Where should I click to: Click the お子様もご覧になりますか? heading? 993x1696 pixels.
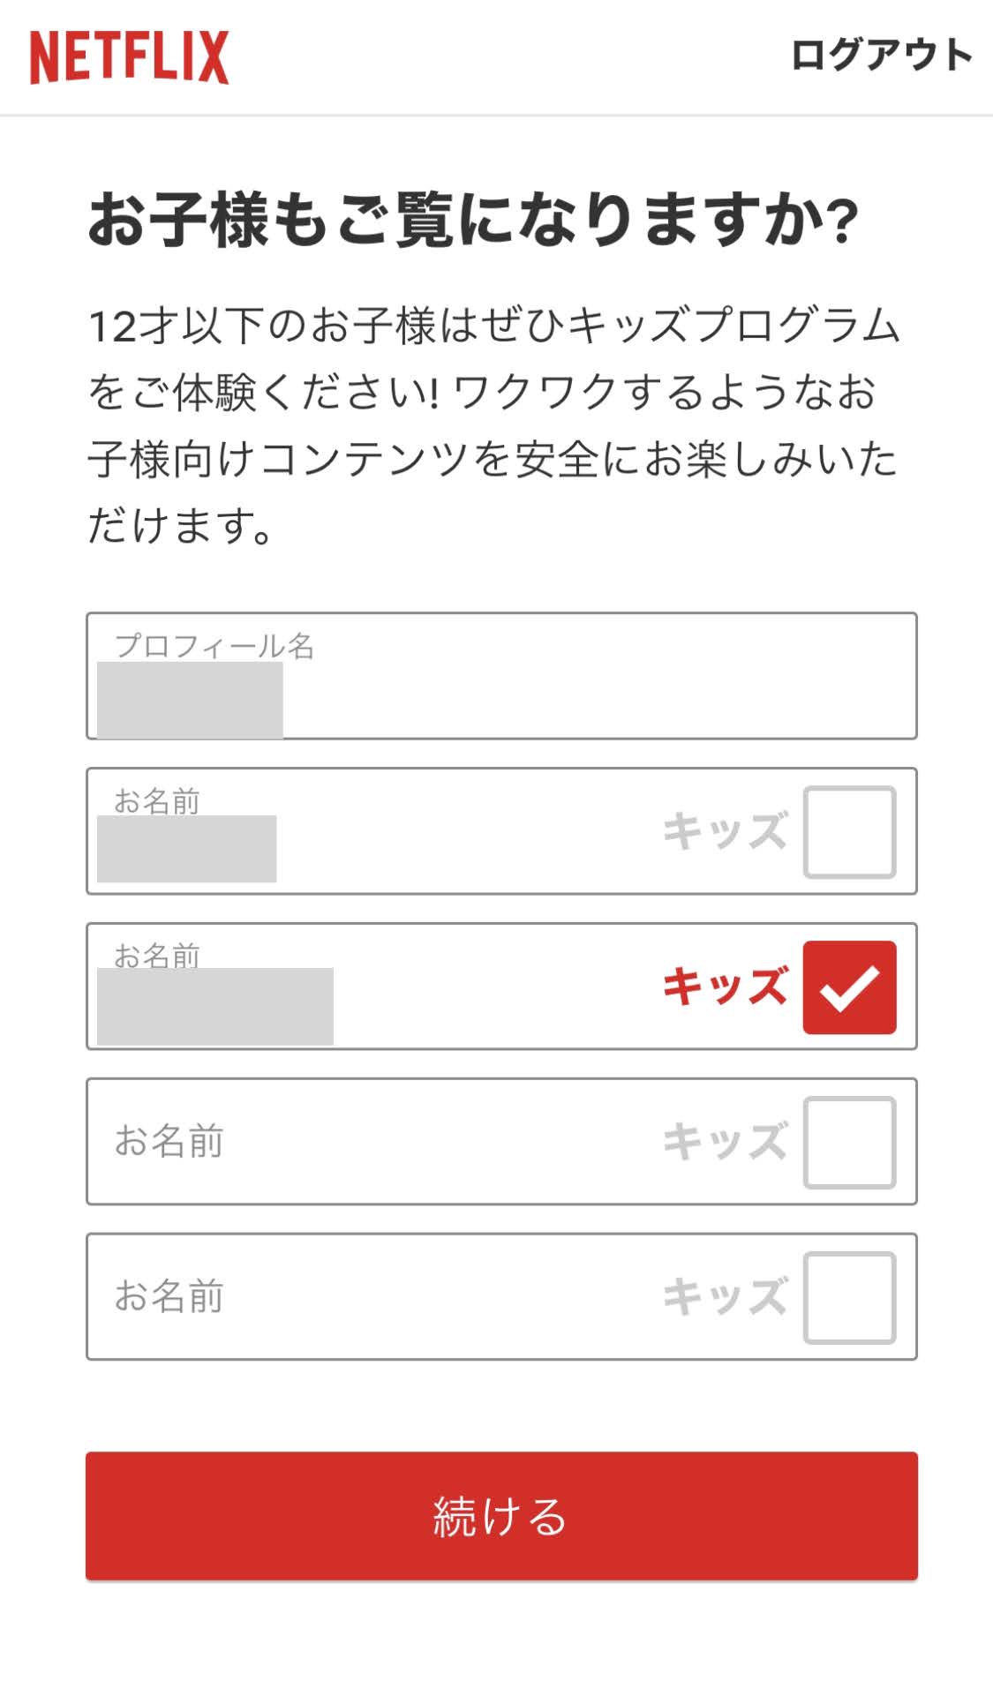pyautogui.click(x=473, y=220)
